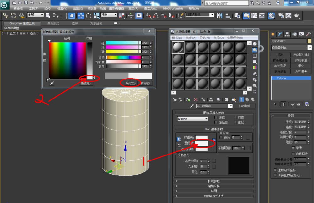This screenshot has height=203, width=314.
Task: Click the Standard material type button
Action: 244,106
